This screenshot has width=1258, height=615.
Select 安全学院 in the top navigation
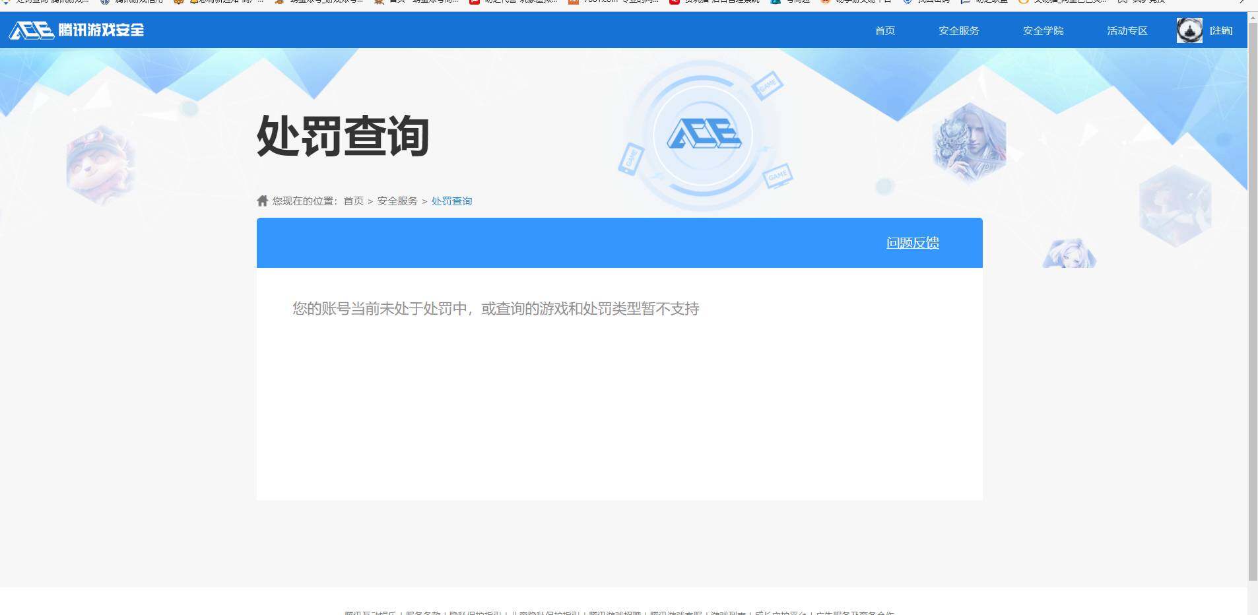[1043, 30]
